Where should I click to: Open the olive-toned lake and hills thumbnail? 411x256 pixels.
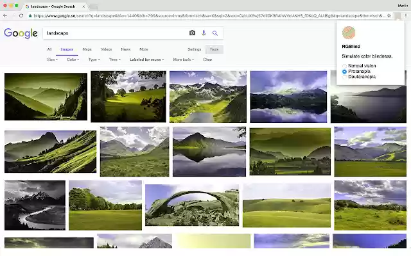point(290,152)
